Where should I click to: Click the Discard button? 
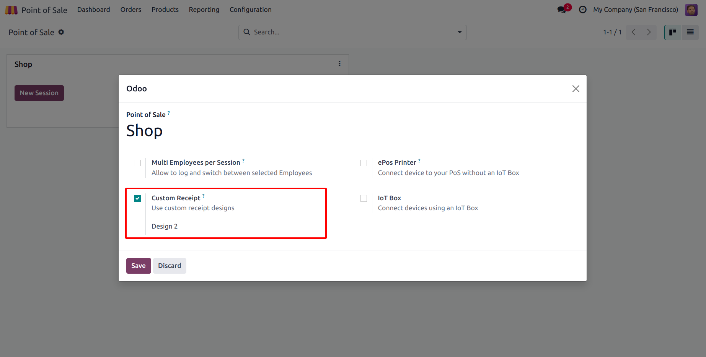click(170, 266)
